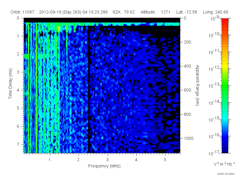This screenshot has height=180, width=240.
Task: Click the 10^-9 color scale label
Action: (x=215, y=18)
